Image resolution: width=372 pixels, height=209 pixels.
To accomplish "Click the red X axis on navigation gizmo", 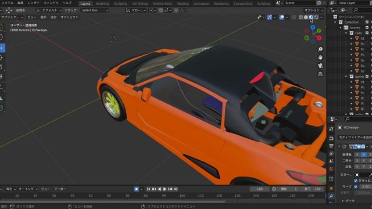I will click(x=319, y=38).
